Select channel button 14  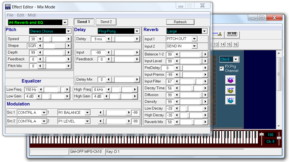click(222, 44)
